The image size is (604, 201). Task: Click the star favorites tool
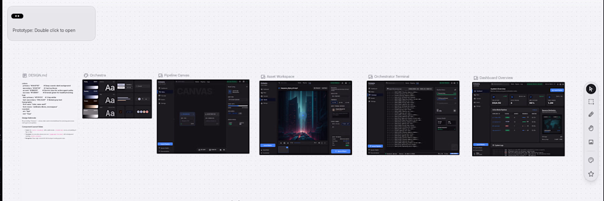pyautogui.click(x=591, y=174)
